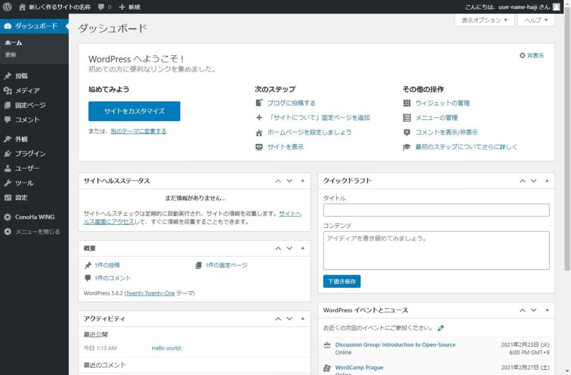571x375 pixels.
Task: Toggle WordPress イベントとニュース panel triangle
Action: point(547,310)
